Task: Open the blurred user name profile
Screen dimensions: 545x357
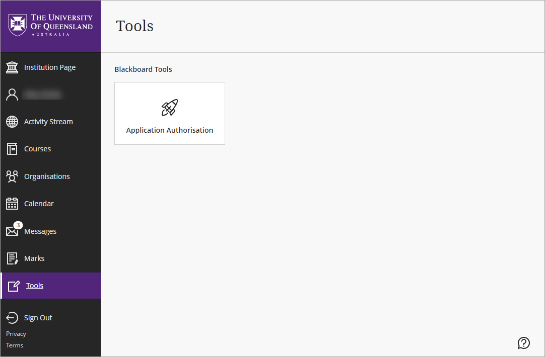Action: click(42, 95)
